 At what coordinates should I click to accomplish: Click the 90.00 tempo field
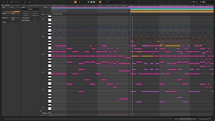pos(11,2)
